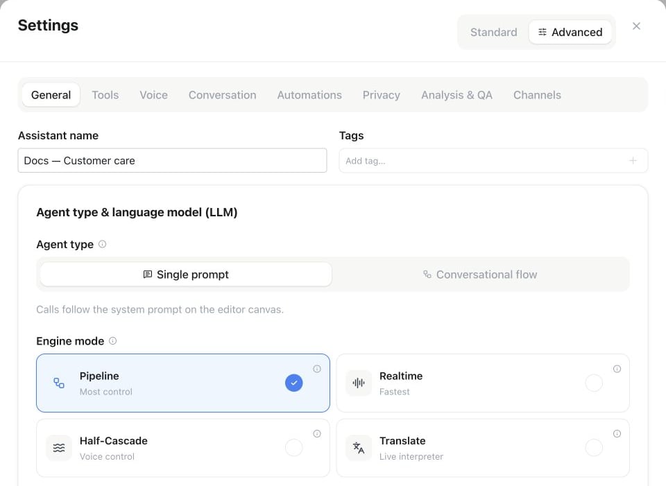This screenshot has height=486, width=666.
Task: Select Conversational flow agent type
Action: point(480,275)
